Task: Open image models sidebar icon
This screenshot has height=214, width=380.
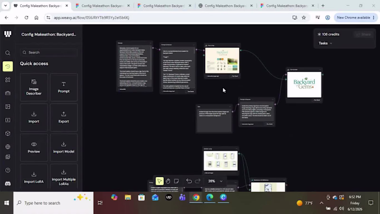Action: (8, 107)
